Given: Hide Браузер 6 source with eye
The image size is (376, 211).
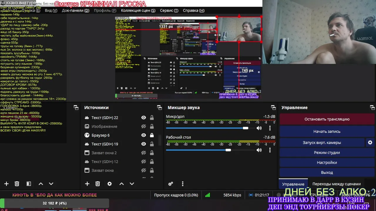Looking at the screenshot, I should tap(144, 135).
